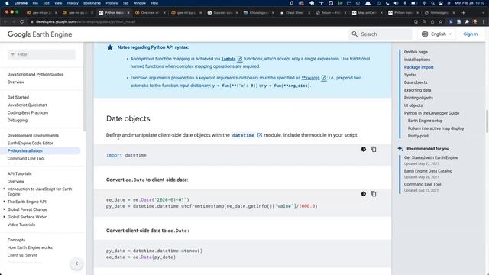
Task: Jump to Syntax section
Action: click(x=410, y=75)
